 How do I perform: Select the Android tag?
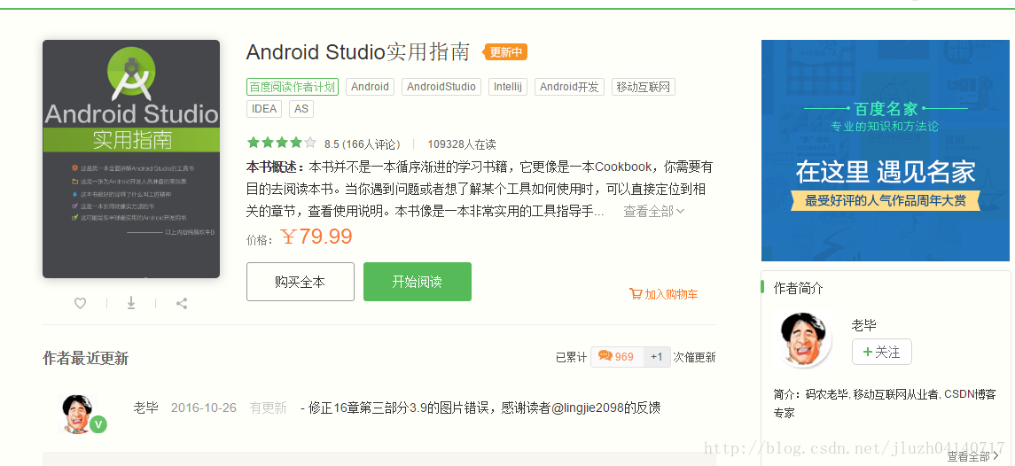pyautogui.click(x=371, y=87)
